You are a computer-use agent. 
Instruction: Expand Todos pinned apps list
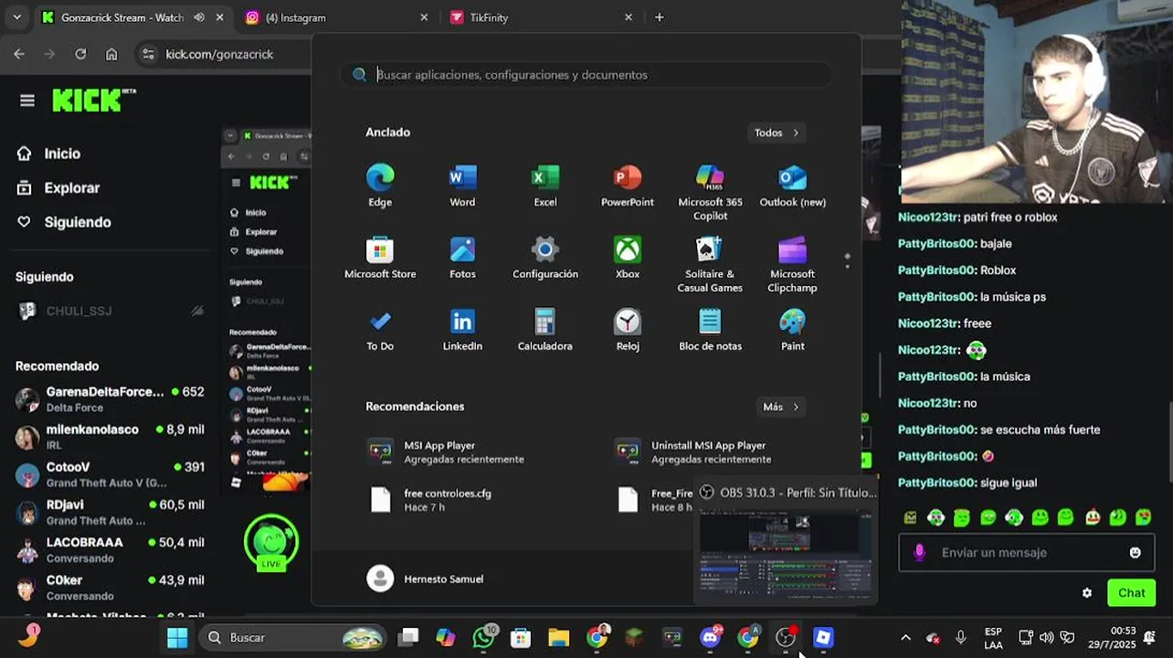(777, 133)
